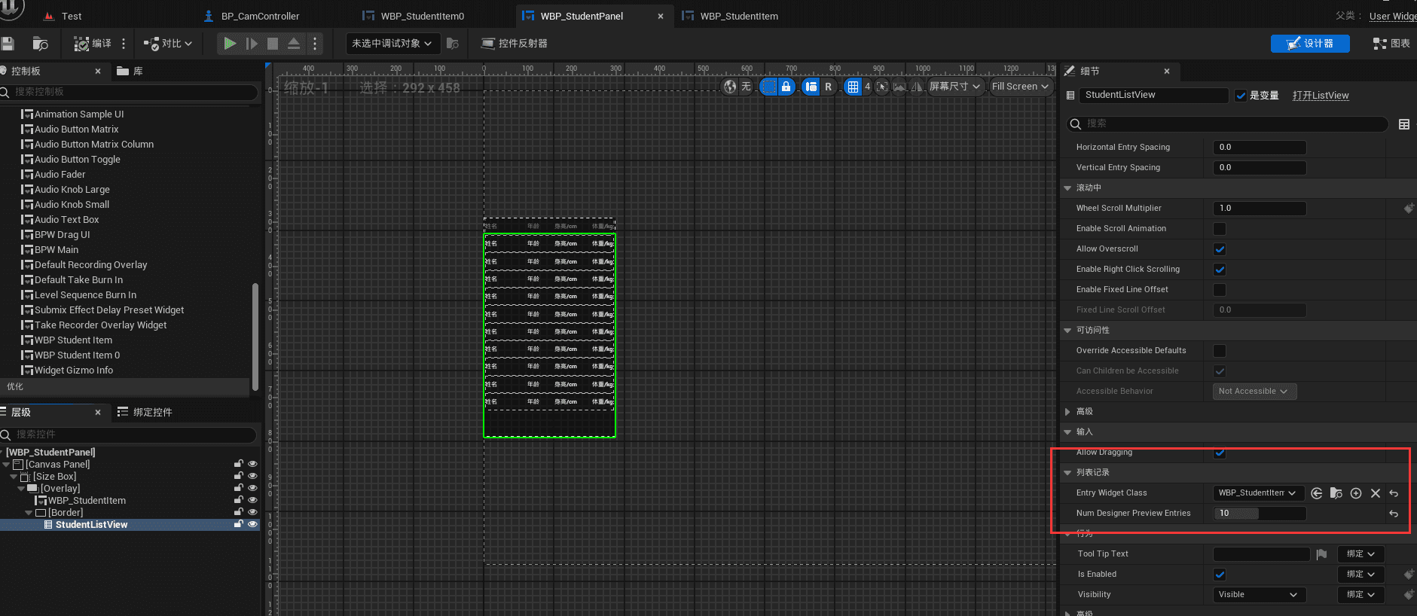Click Vertical Entry Spacing field
Image resolution: width=1417 pixels, height=616 pixels.
(1260, 168)
